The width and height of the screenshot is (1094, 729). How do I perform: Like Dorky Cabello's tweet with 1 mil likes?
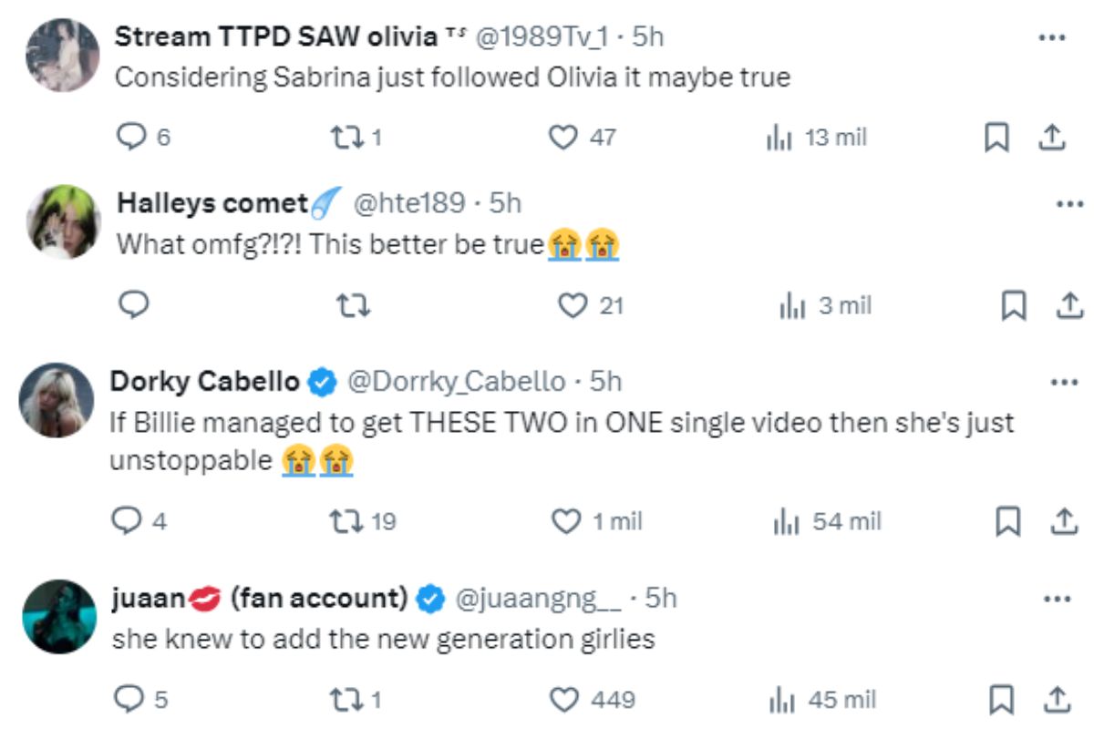click(567, 521)
